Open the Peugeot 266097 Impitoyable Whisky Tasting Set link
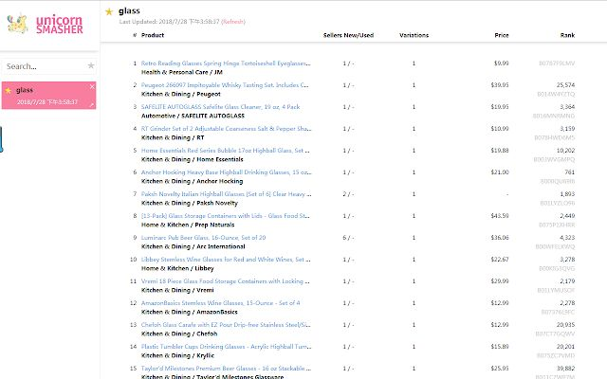 coord(225,84)
